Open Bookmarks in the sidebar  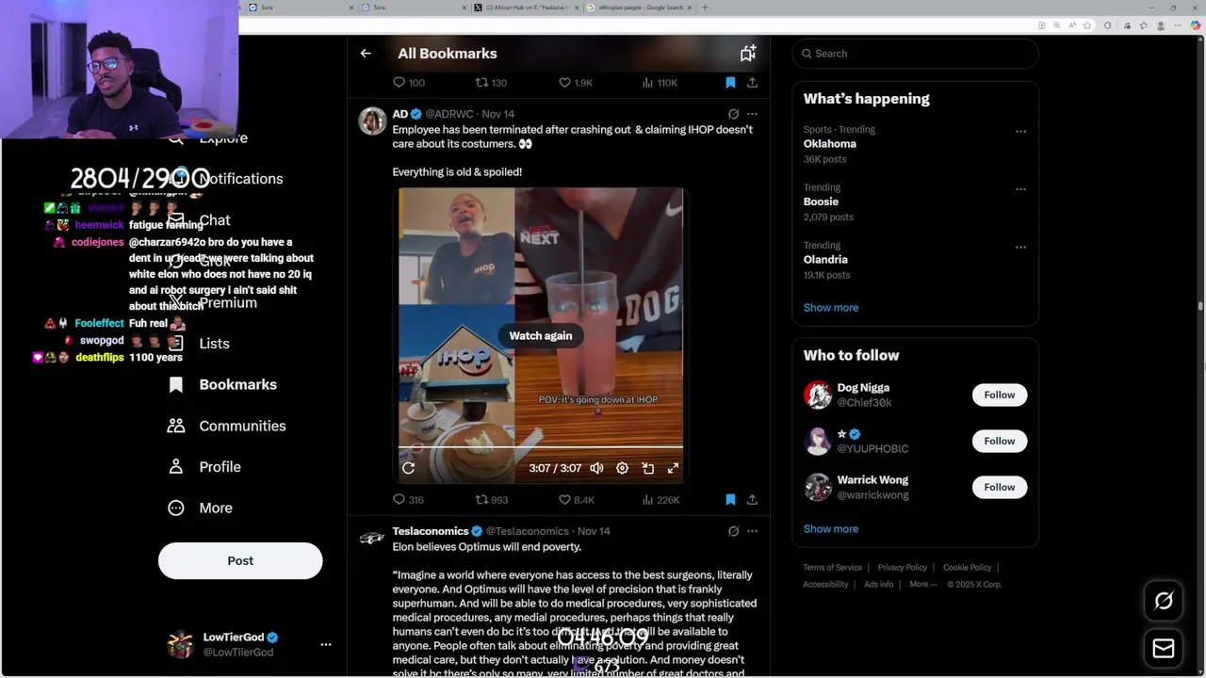tap(222, 385)
